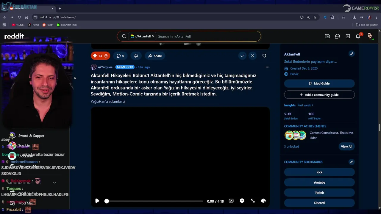Create a new post
381x214 pixels.
[x=348, y=36]
